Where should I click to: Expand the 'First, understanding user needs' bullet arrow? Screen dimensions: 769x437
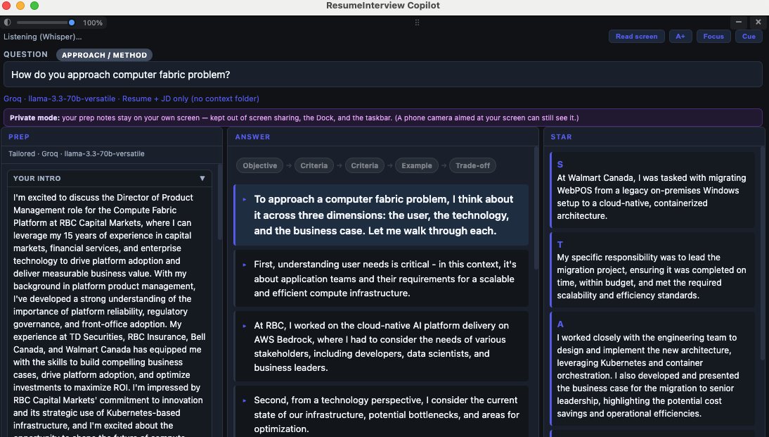(244, 265)
